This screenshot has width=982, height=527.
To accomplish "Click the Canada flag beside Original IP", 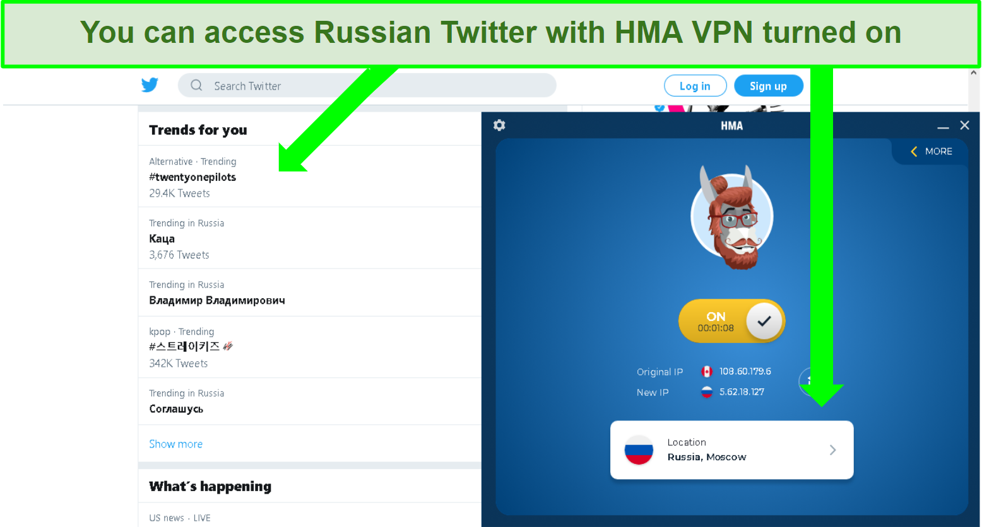I will coord(707,372).
